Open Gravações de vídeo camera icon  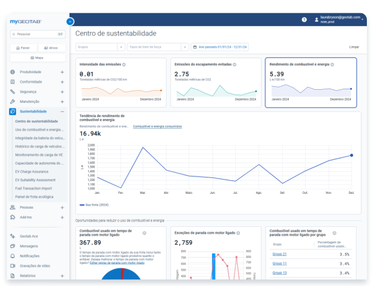(x=13, y=266)
